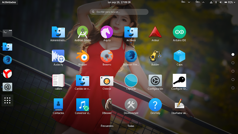Click the volume speaker icon in top bar
This screenshot has height=134, width=238.
coord(221,2)
